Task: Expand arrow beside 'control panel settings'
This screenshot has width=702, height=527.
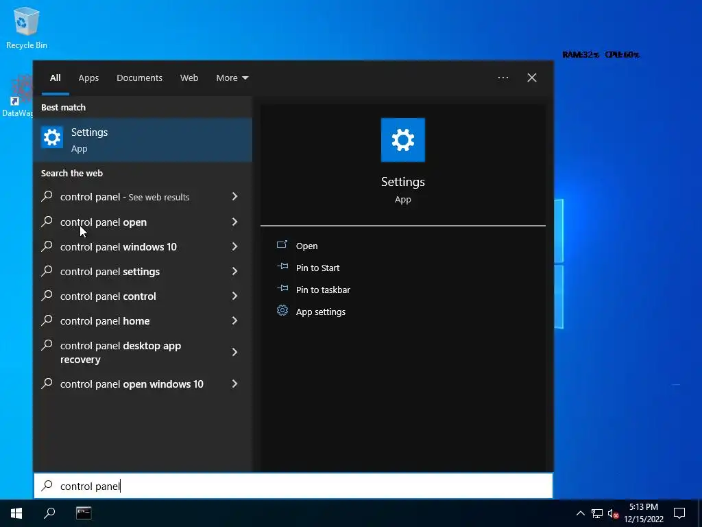Action: (x=234, y=271)
